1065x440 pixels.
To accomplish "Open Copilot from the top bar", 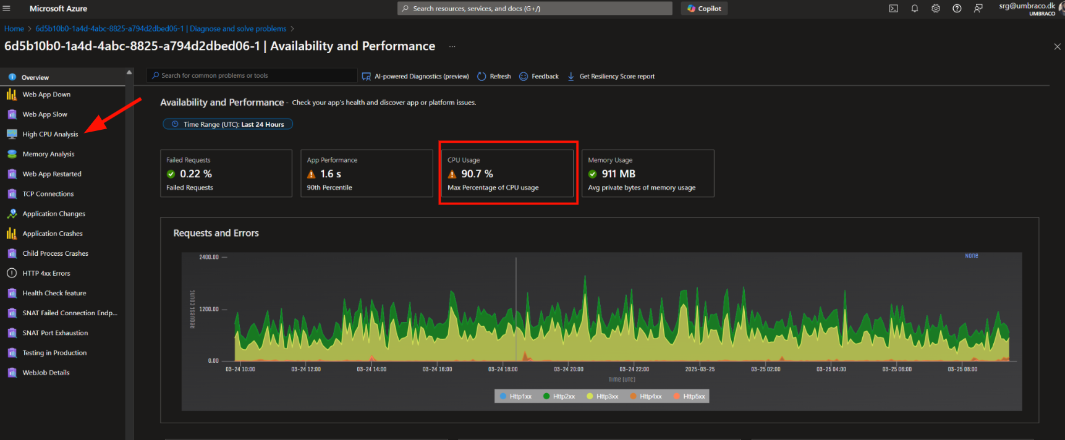I will [x=704, y=9].
